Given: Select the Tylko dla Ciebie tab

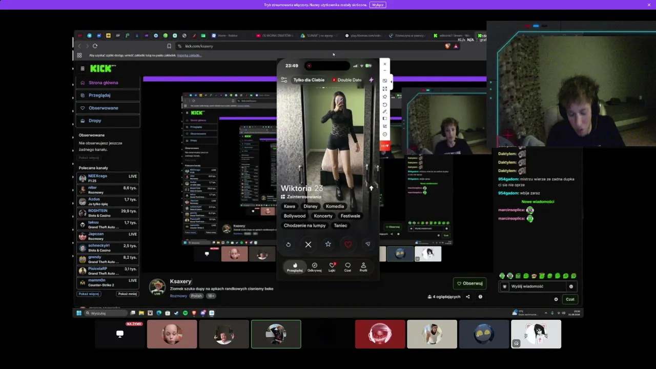Looking at the screenshot, I should coord(309,80).
